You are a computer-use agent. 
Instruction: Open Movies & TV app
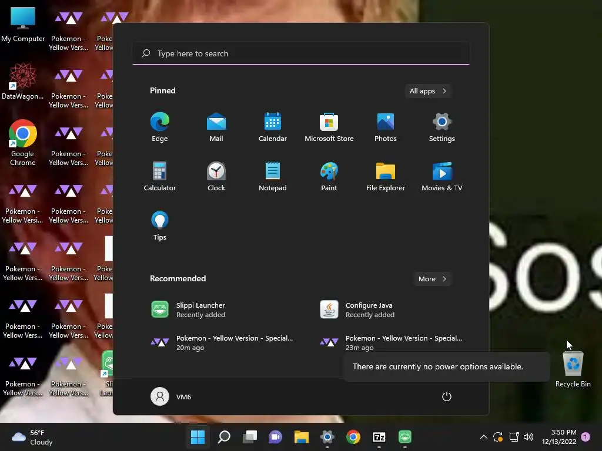coord(442,176)
